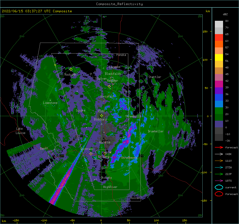239x224 pixels.
Task: Select the light blue 30-33 dBZ swatch
Action: [x=219, y=104]
